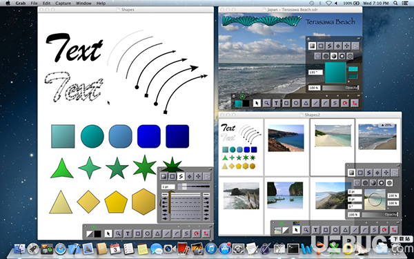414x259 pixels.
Task: Select the S-curve freehand tool in Shapes toolbar
Action: pos(186,233)
